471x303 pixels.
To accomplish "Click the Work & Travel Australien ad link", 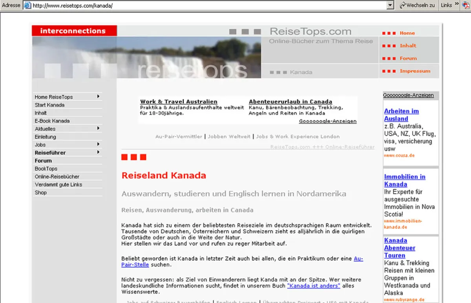I will 179,102.
